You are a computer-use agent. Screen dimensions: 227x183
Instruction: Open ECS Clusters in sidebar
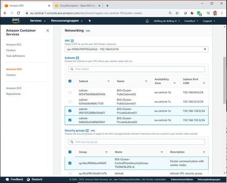pos(11,50)
